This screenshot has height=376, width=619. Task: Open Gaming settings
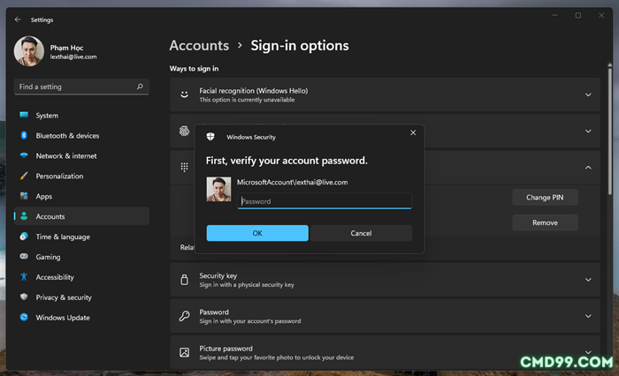(x=81, y=257)
